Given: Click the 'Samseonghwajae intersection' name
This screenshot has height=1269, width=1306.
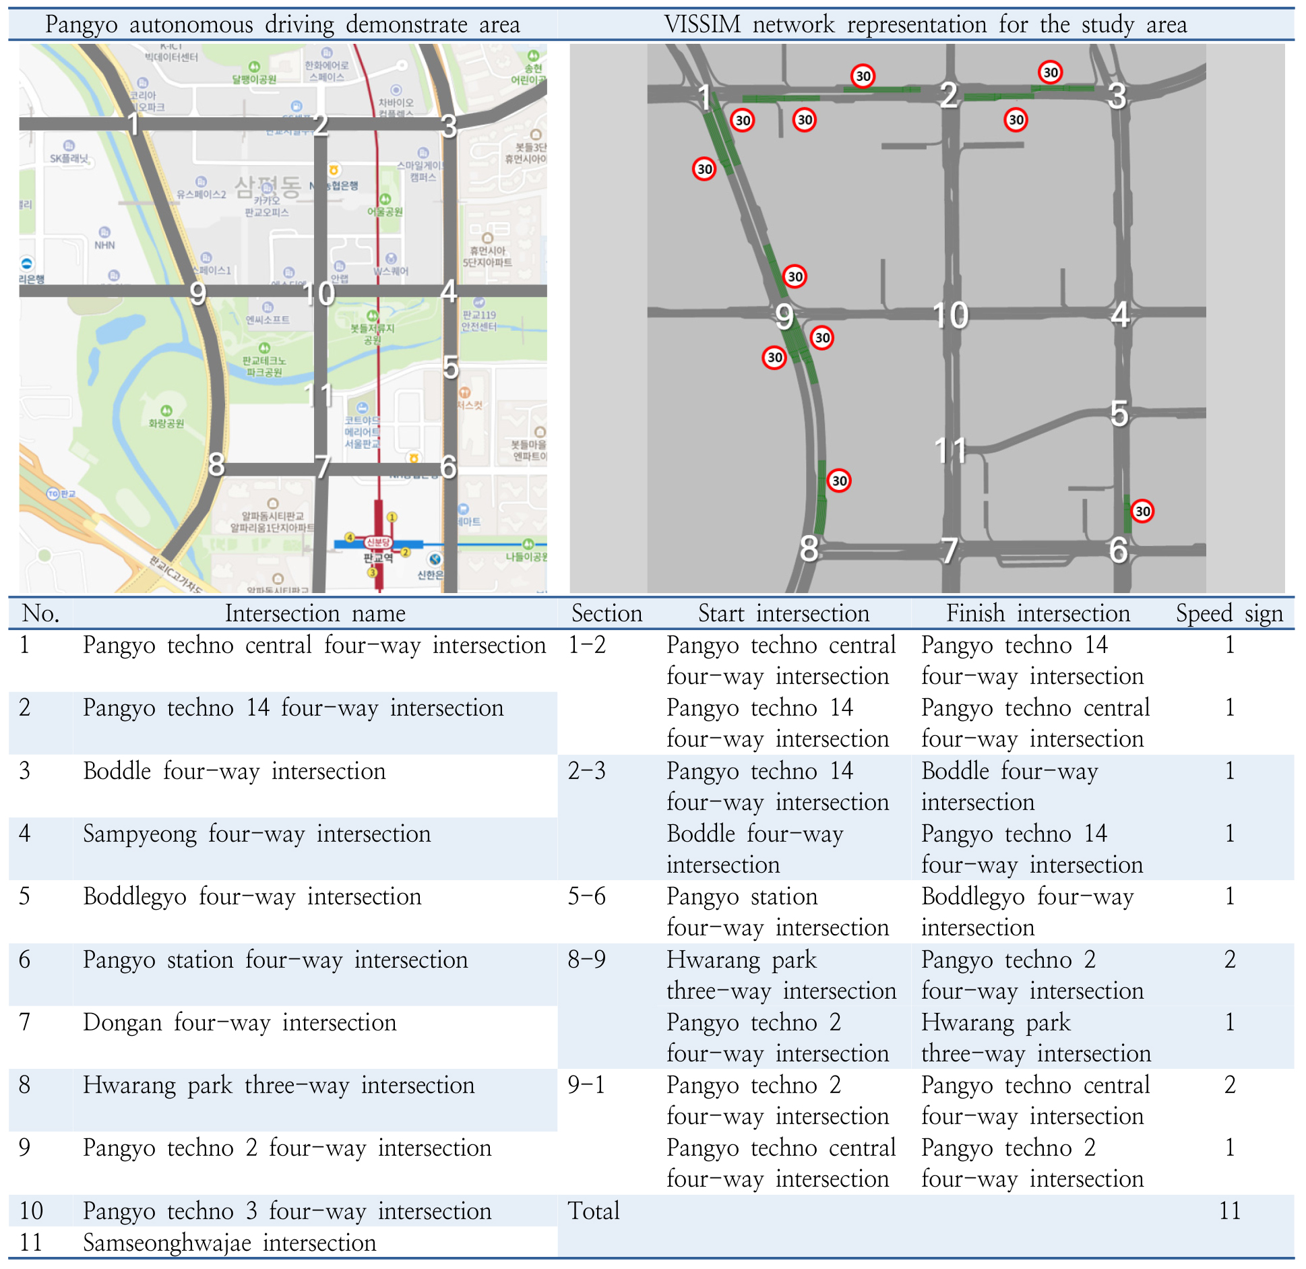Looking at the screenshot, I should pyautogui.click(x=230, y=1243).
